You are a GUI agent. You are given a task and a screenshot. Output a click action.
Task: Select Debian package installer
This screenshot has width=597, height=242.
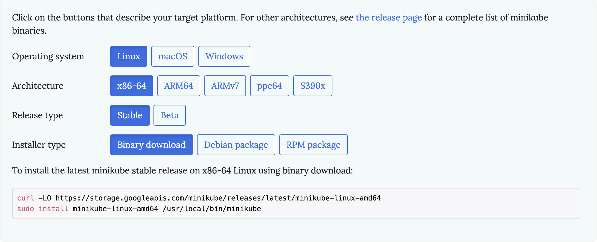point(236,145)
